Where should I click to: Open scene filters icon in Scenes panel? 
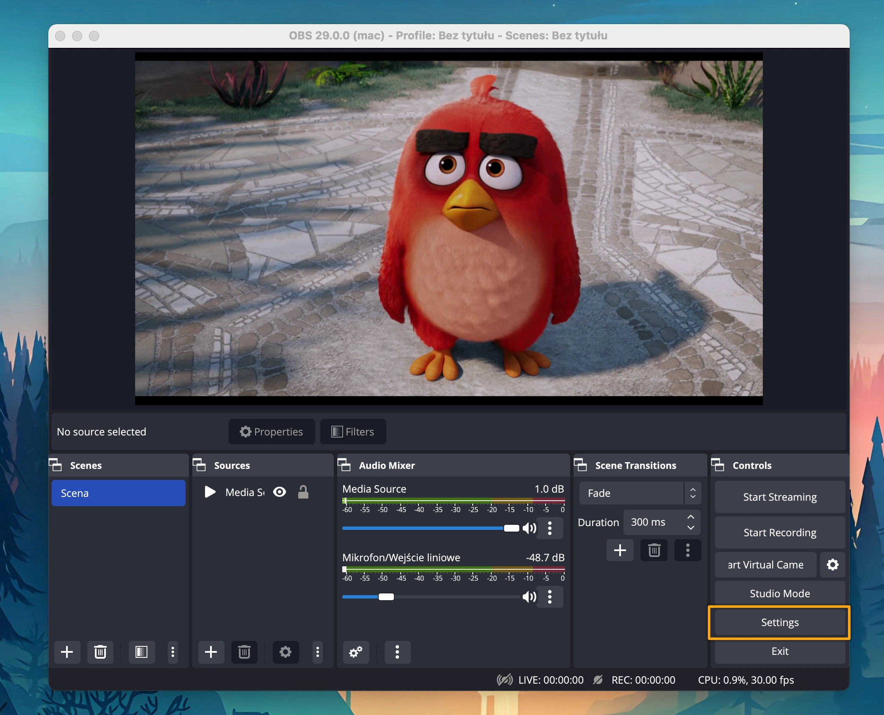click(141, 652)
